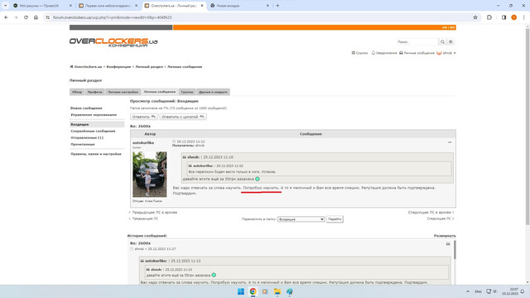
Task: Switch to Друзья и недруги tab
Action: (x=213, y=92)
